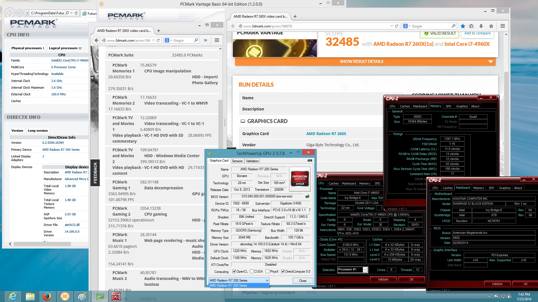Click OK in CPU-Z processor window
This screenshot has width=538, height=302.
(x=411, y=279)
